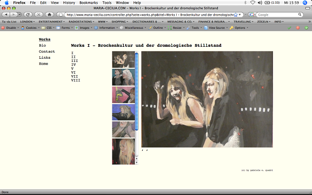Expand the ENTERTAINMENT bookmarks folder
Viewport: 312px width, 195px height.
(51, 22)
